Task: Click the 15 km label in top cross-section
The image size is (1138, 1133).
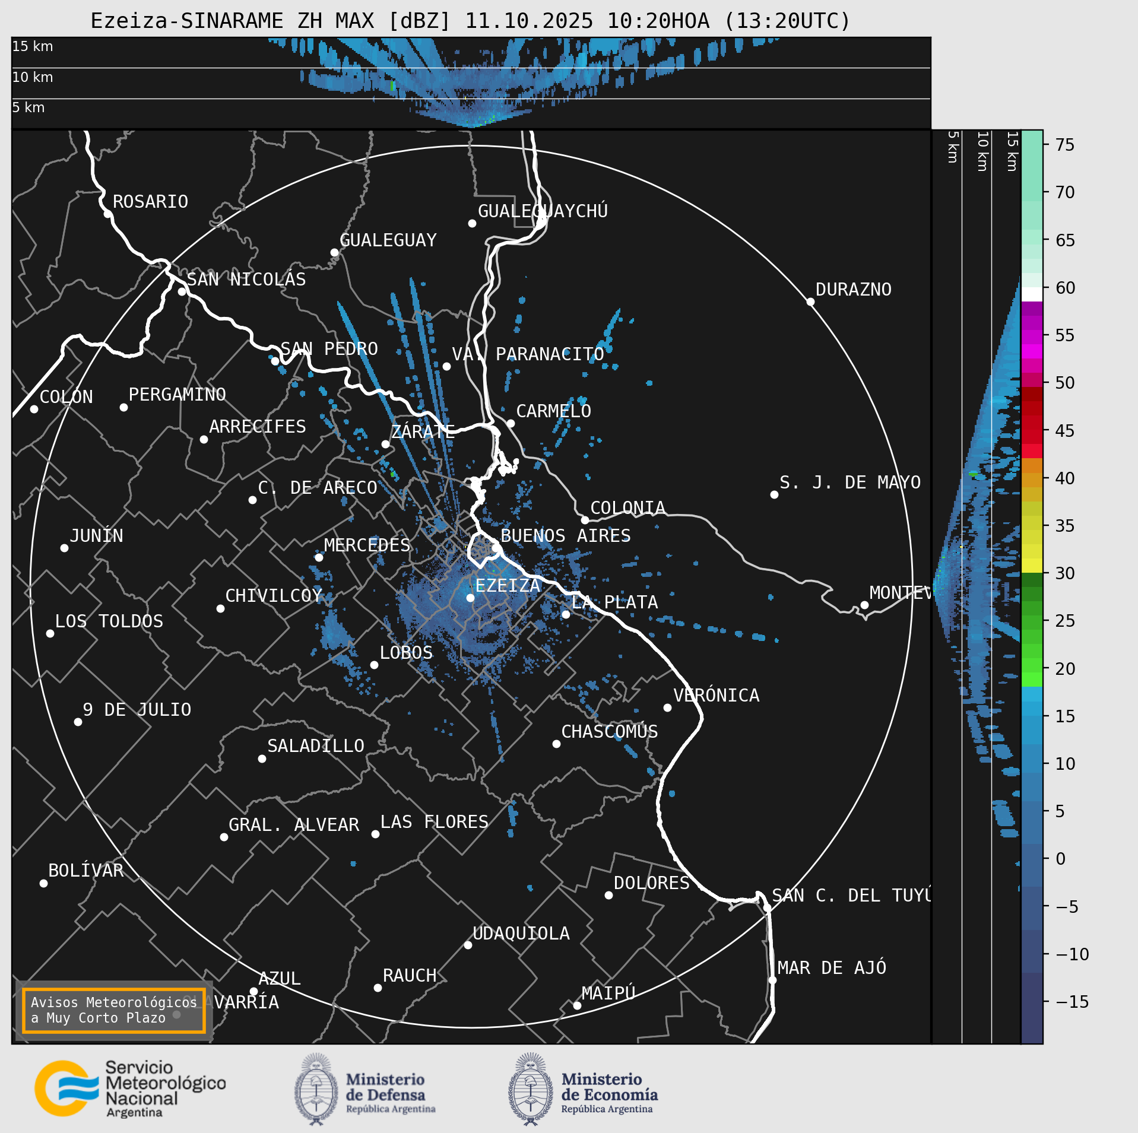Action: (x=33, y=46)
